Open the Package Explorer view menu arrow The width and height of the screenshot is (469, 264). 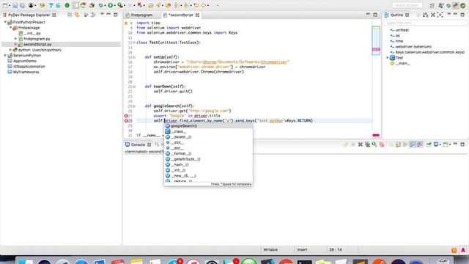coord(102,15)
